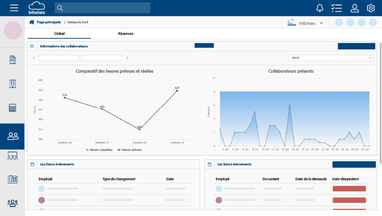Go to previous date range chevron
Viewport: 382px width, 216px height.
(x=34, y=58)
